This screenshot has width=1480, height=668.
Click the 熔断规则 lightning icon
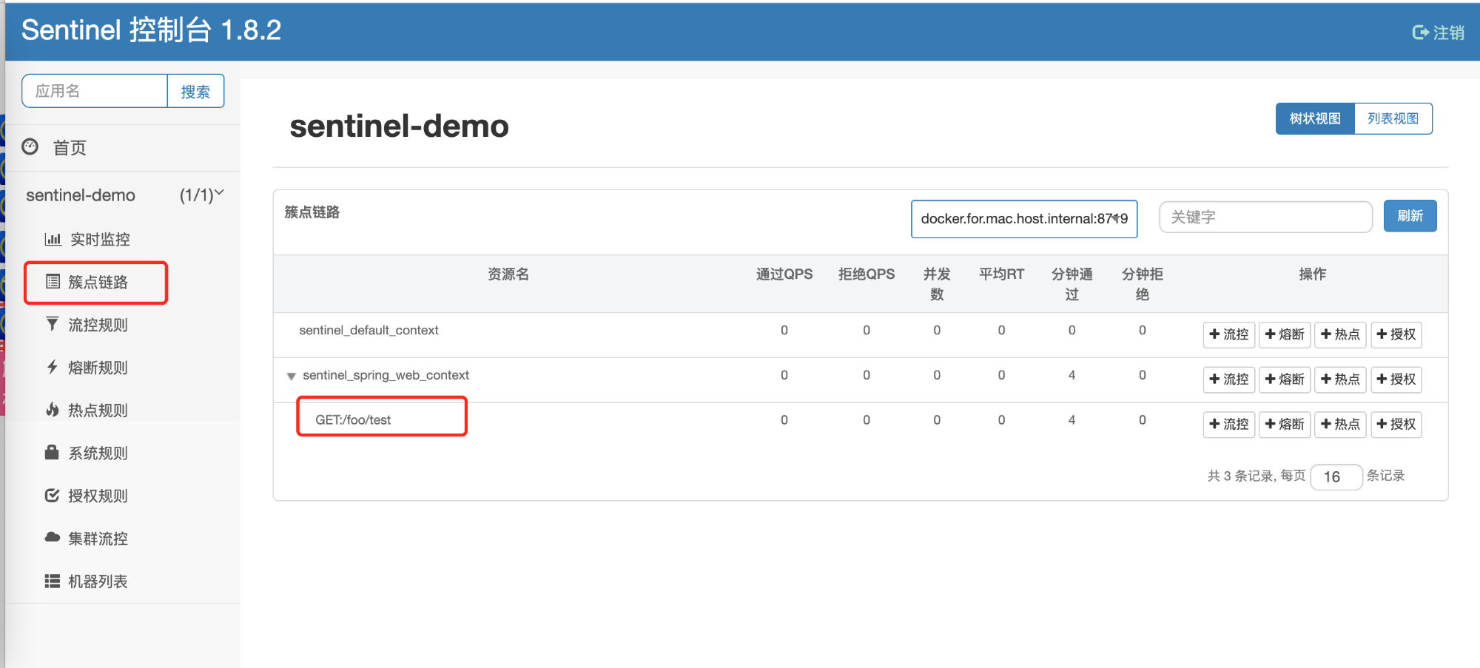53,367
